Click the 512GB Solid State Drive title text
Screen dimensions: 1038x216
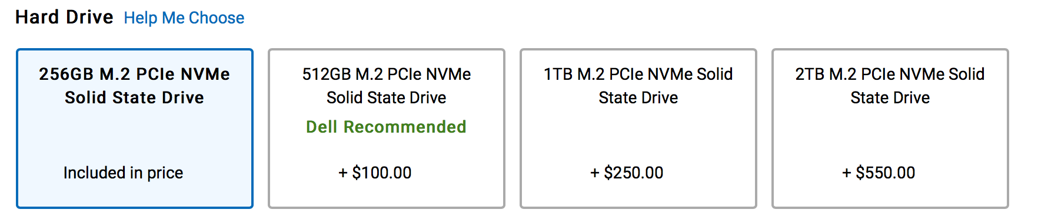pos(387,86)
